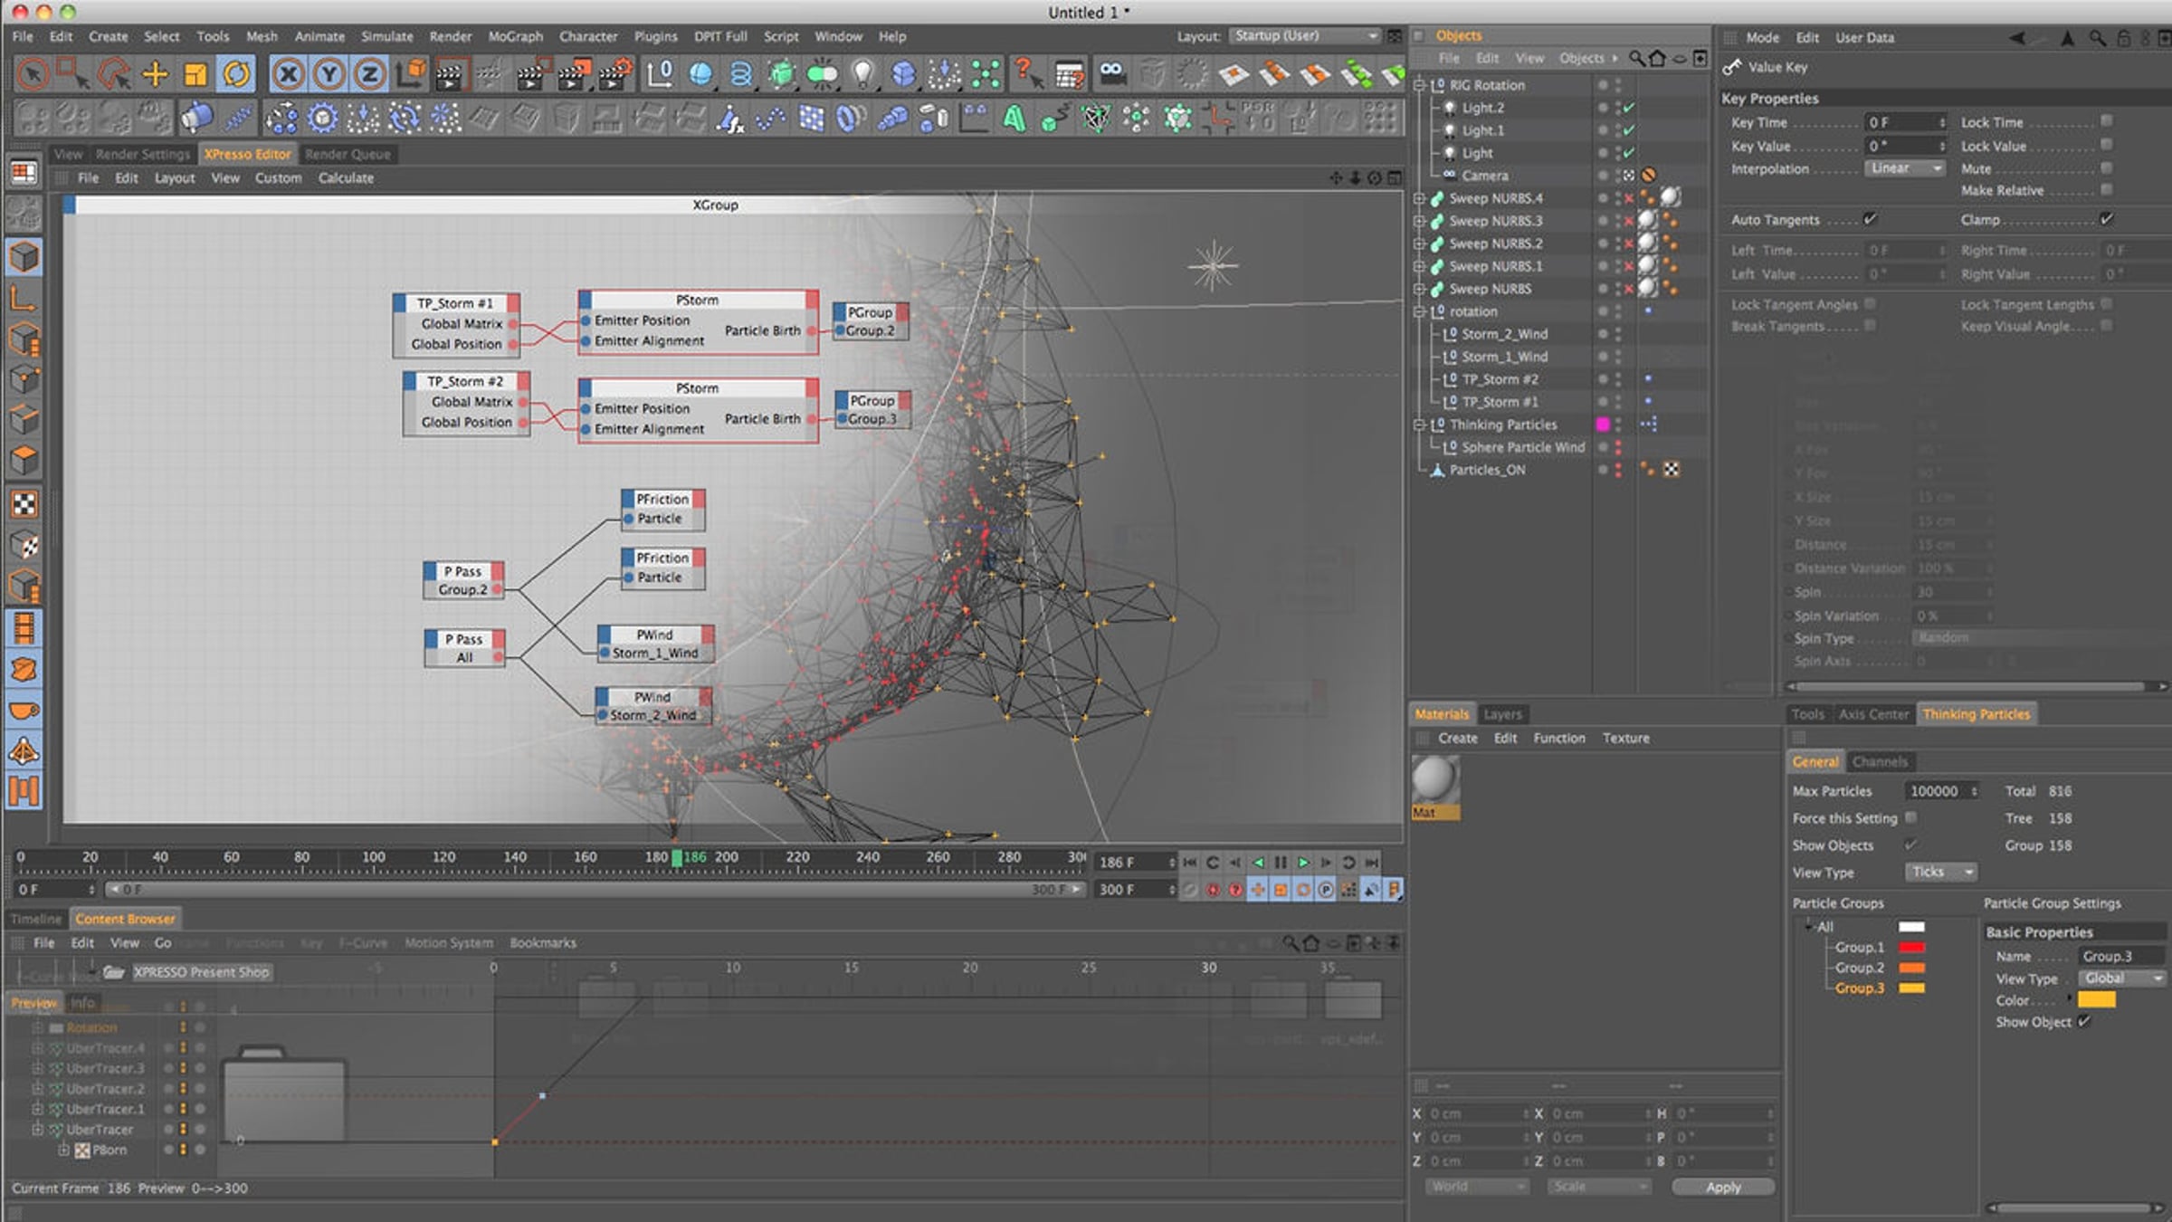Activate the Rotate tool
2172x1222 pixels.
[x=236, y=74]
